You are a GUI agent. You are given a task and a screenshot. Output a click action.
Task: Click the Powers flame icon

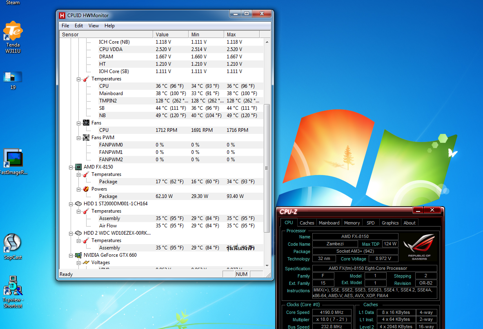point(86,189)
